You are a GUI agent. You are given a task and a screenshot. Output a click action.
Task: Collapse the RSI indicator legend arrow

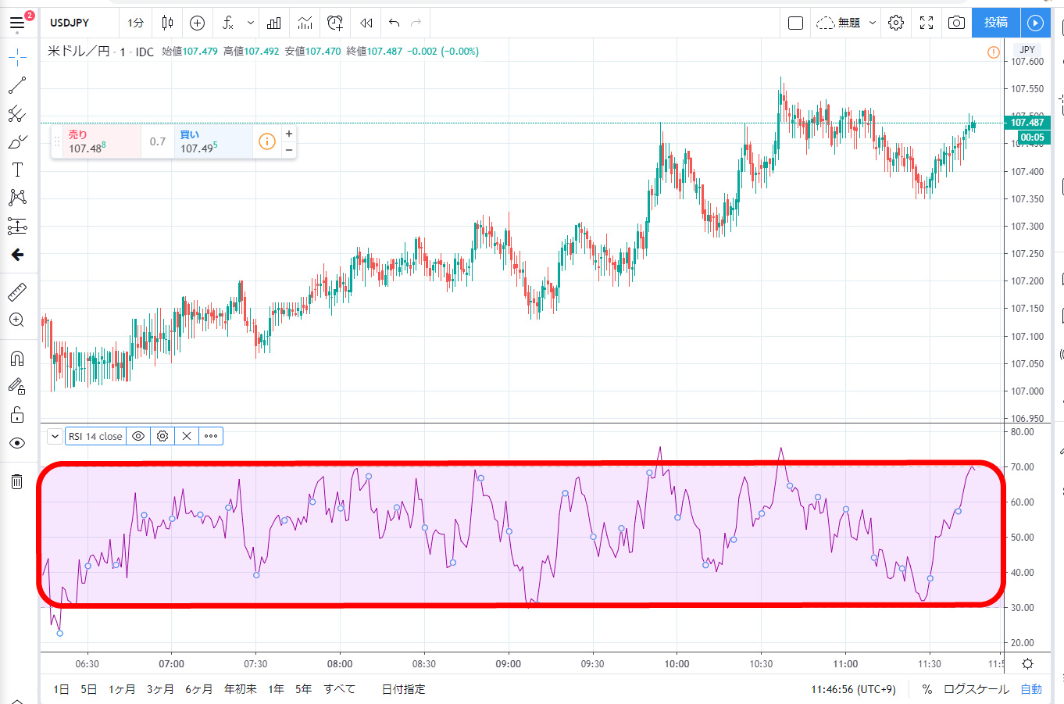[x=55, y=436]
